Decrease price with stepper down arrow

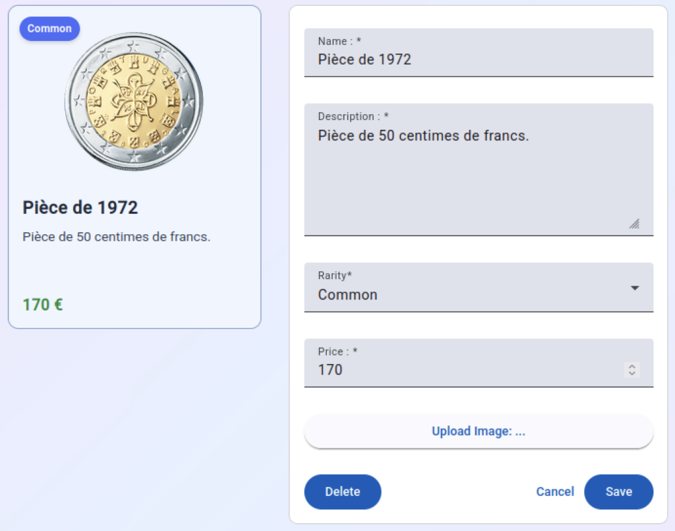coord(632,373)
